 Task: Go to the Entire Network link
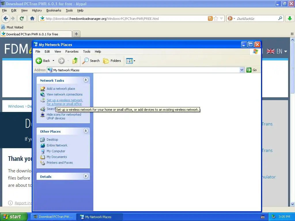tap(57, 145)
